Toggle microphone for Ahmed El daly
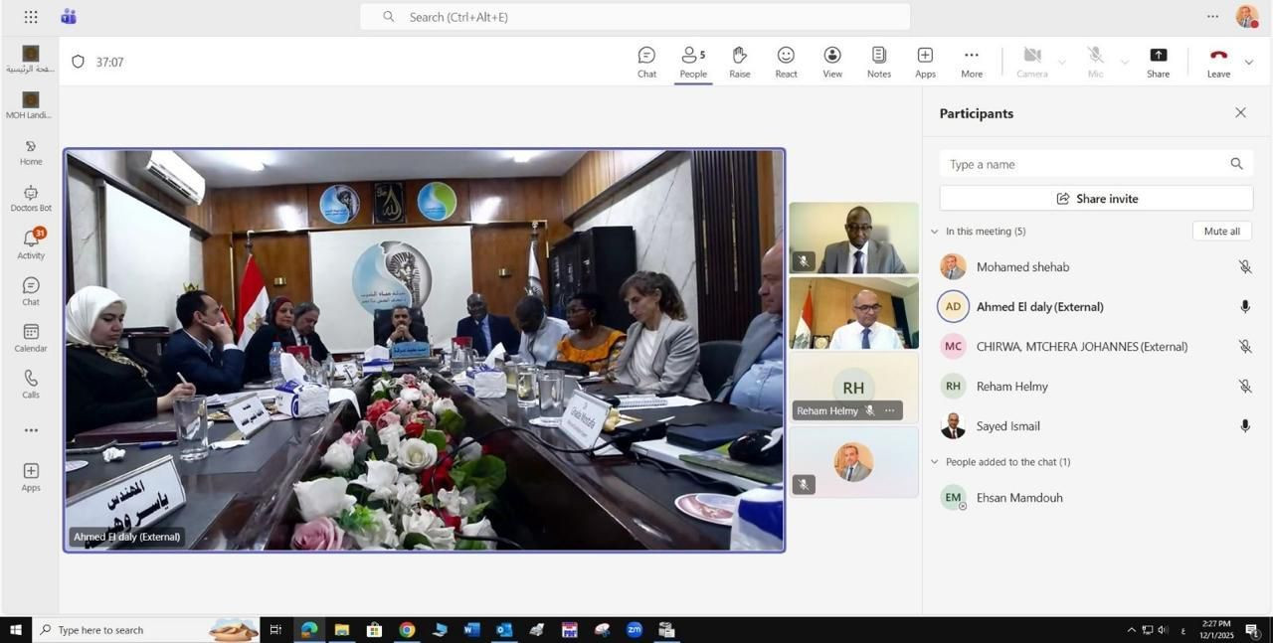Image resolution: width=1273 pixels, height=643 pixels. click(1244, 307)
